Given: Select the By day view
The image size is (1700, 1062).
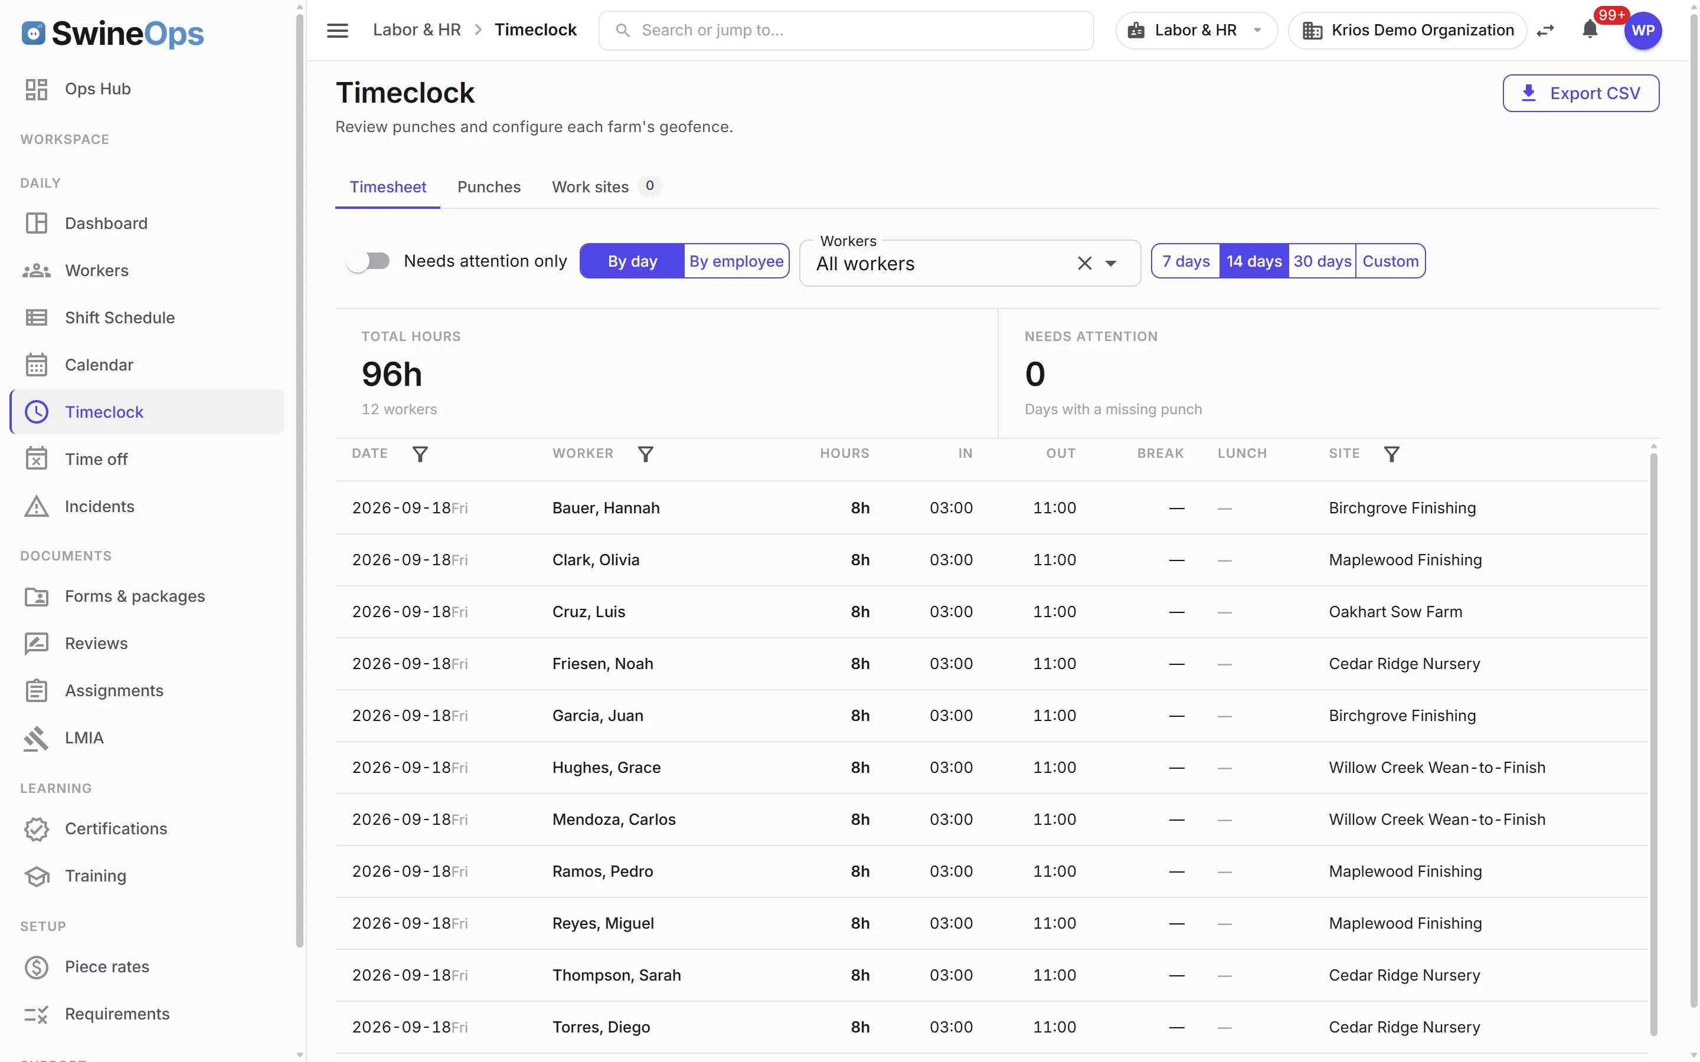Looking at the screenshot, I should click(632, 261).
